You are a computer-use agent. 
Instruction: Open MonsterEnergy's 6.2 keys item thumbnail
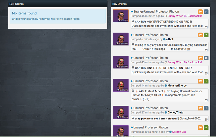point(121,85)
